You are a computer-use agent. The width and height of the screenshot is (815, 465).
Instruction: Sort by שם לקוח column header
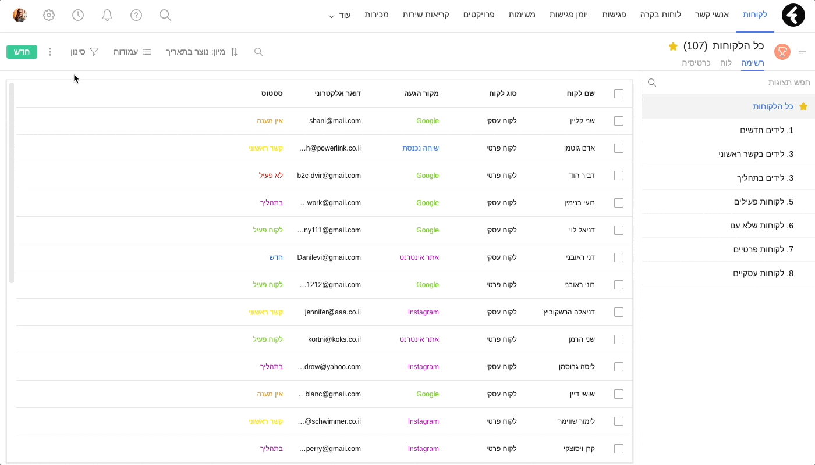coord(580,94)
